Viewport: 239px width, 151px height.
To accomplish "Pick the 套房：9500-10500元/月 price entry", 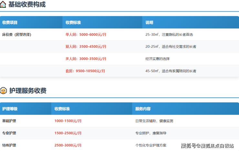I will [85, 71].
